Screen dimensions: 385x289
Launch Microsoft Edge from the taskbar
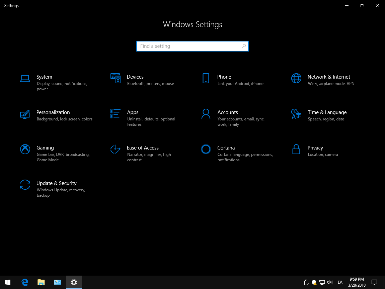coord(25,282)
